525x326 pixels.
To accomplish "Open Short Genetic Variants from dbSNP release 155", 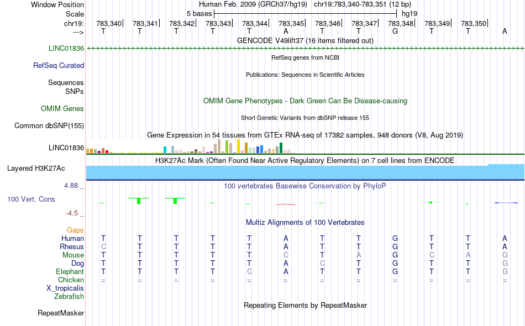I will [x=305, y=118].
